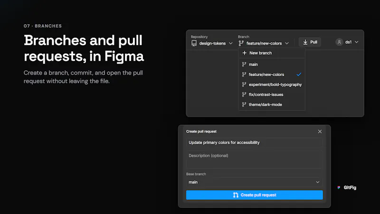
Task: Open the design-tokens repository dropdown
Action: (212, 43)
